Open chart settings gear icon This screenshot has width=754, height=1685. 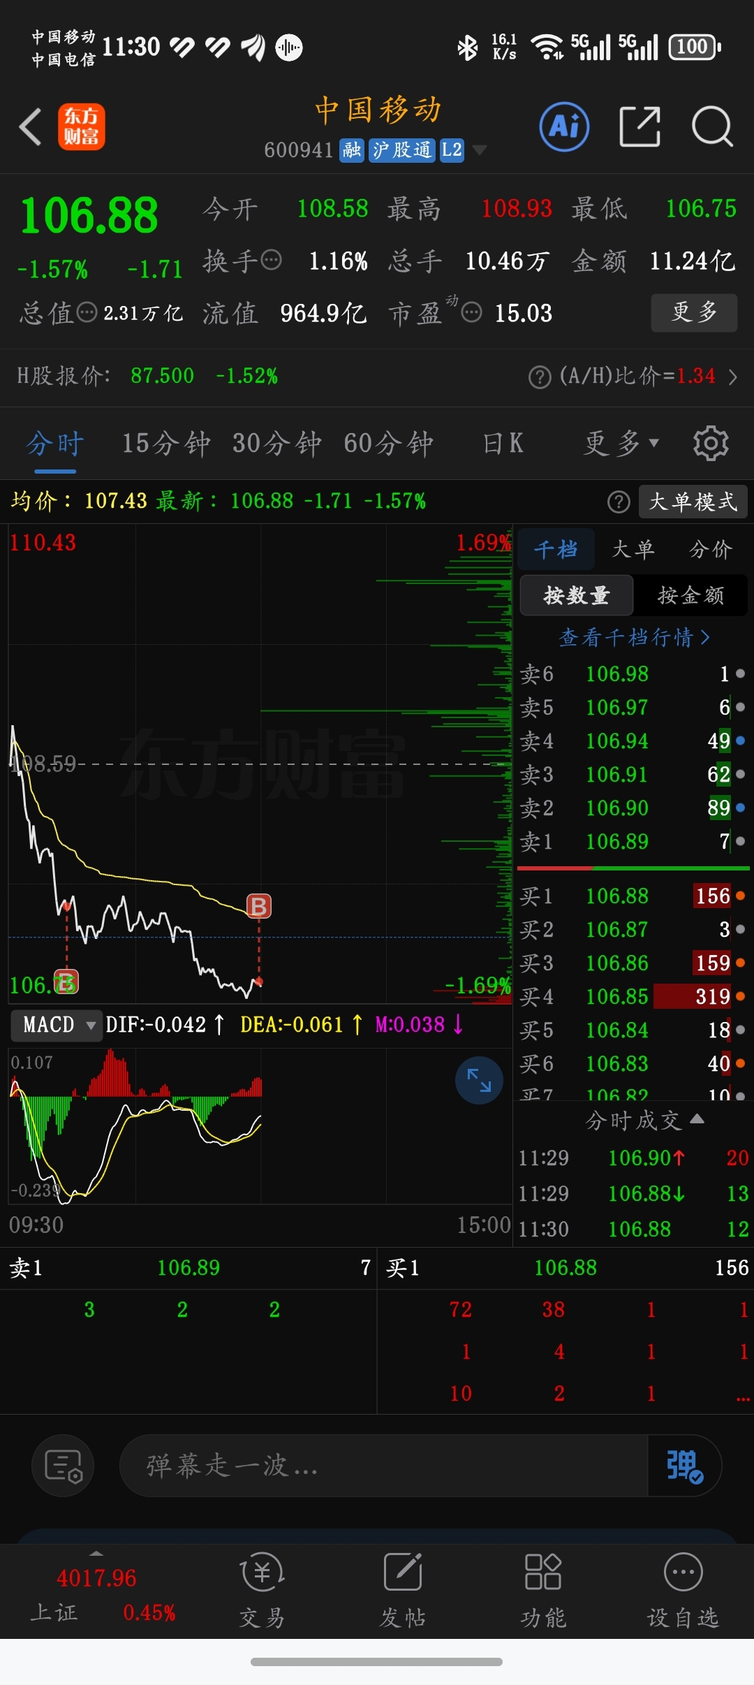(x=711, y=444)
